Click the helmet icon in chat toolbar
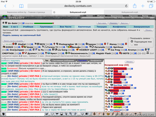The image size is (156, 117). tap(87, 114)
